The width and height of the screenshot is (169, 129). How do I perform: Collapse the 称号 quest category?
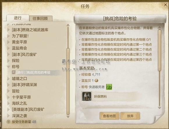click(8, 67)
